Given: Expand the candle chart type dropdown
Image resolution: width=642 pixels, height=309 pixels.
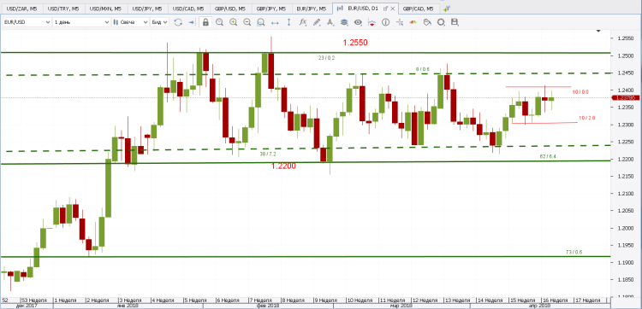Looking at the screenshot, I should (x=130, y=22).
